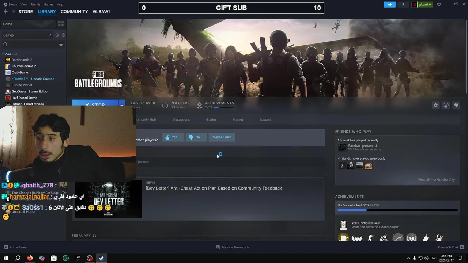Click the thumbs up Yes button
The height and width of the screenshot is (263, 468).
[x=173, y=137]
